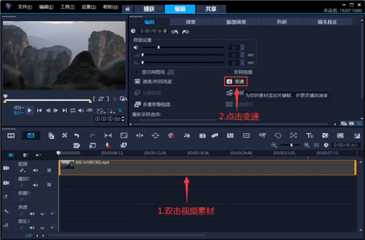365x240 pixels.
Task: Show all visible tracks toggle icon
Action: tap(11, 155)
